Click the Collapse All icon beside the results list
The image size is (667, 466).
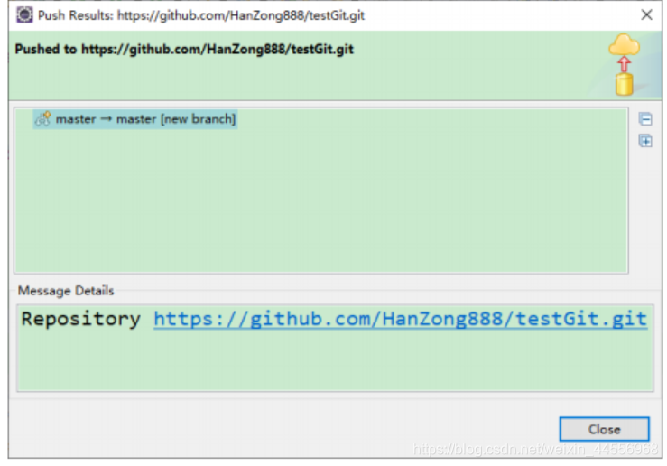[645, 118]
